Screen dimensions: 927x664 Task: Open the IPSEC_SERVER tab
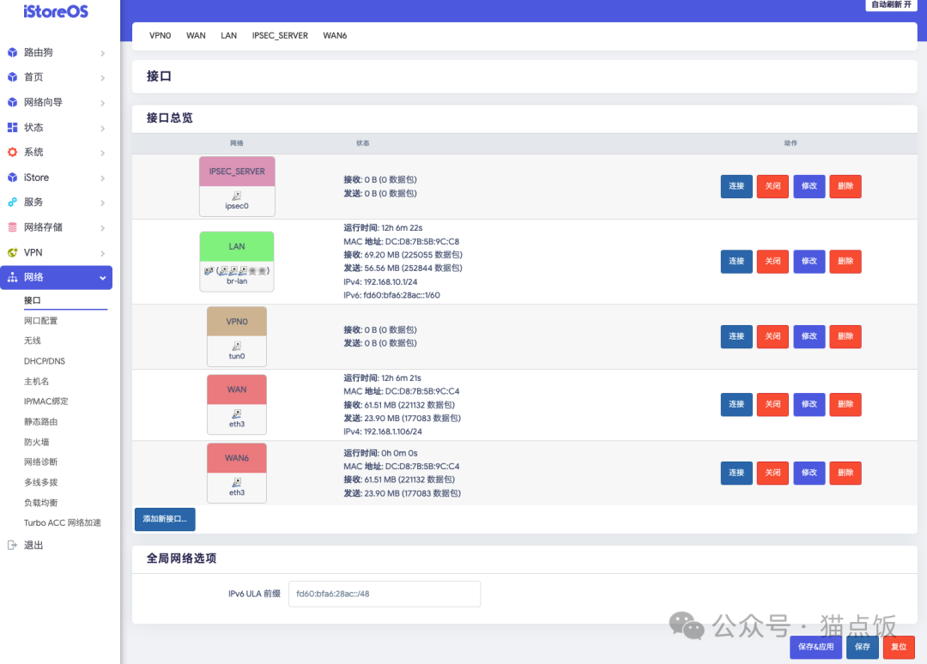click(x=280, y=35)
